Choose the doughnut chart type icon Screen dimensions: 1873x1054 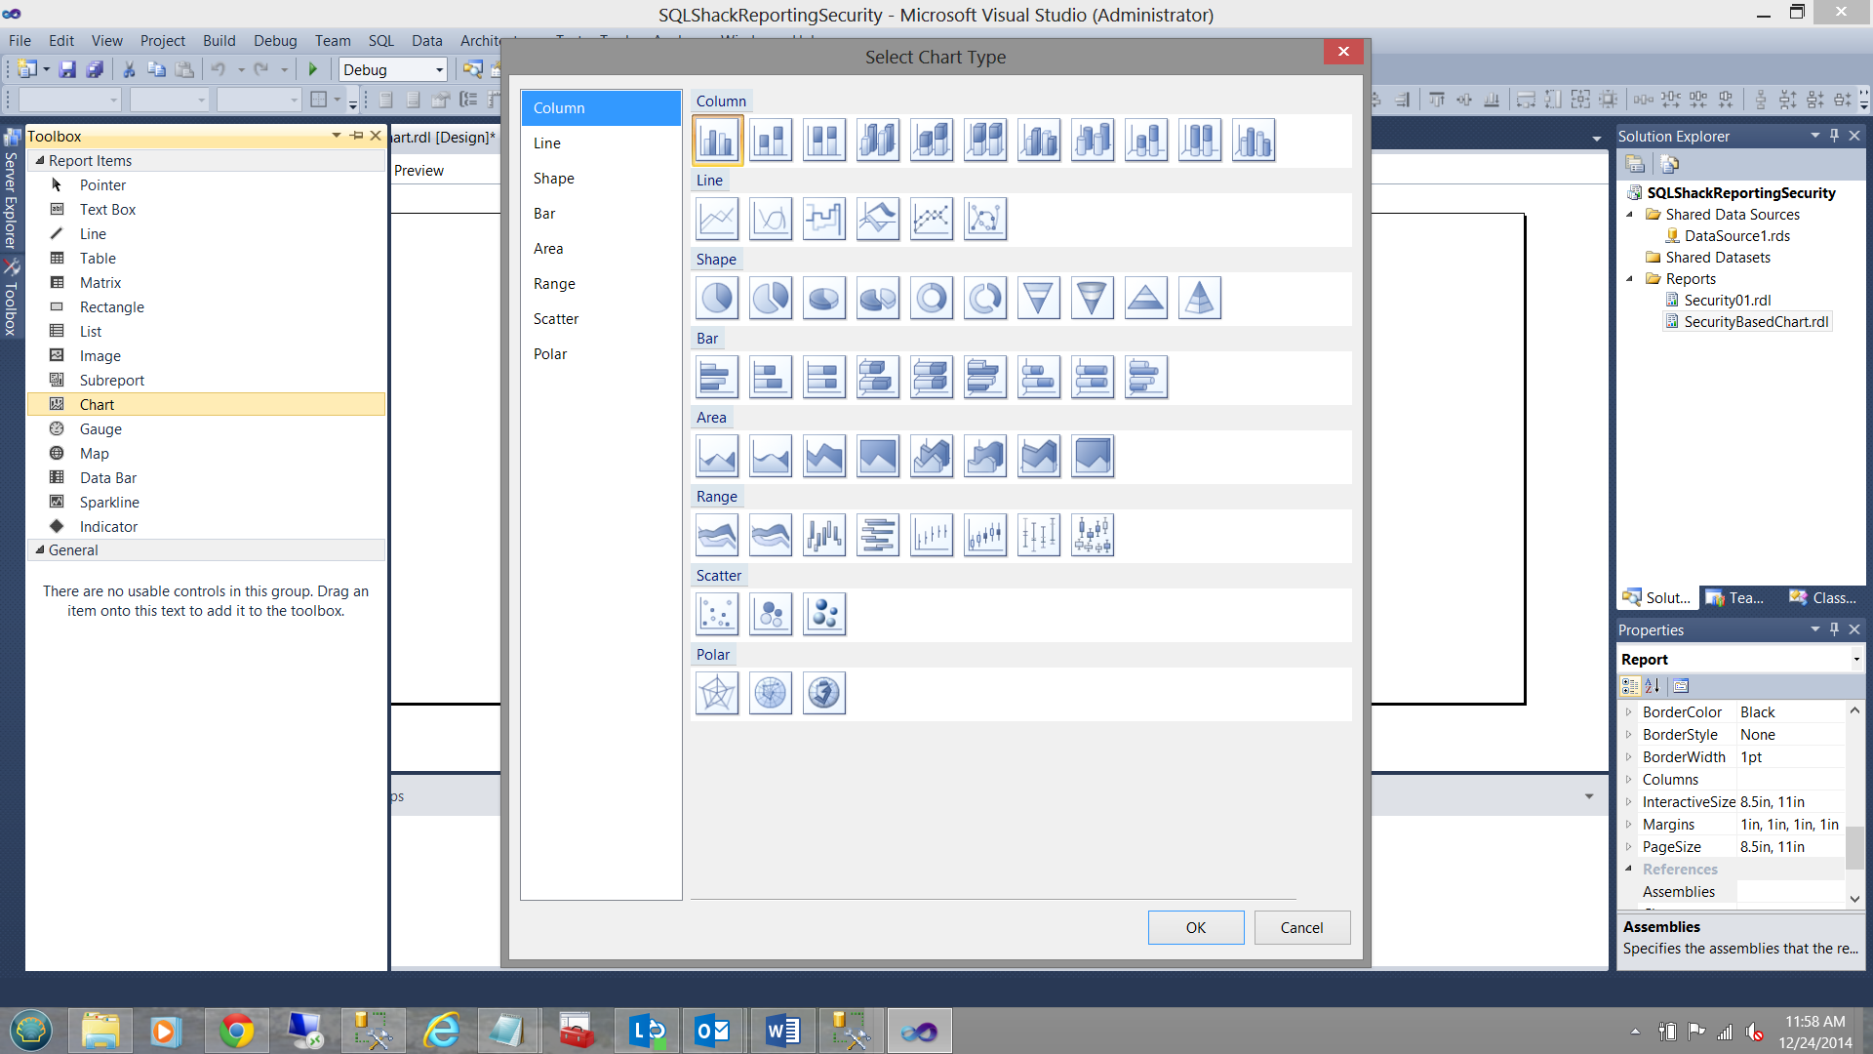(x=932, y=298)
